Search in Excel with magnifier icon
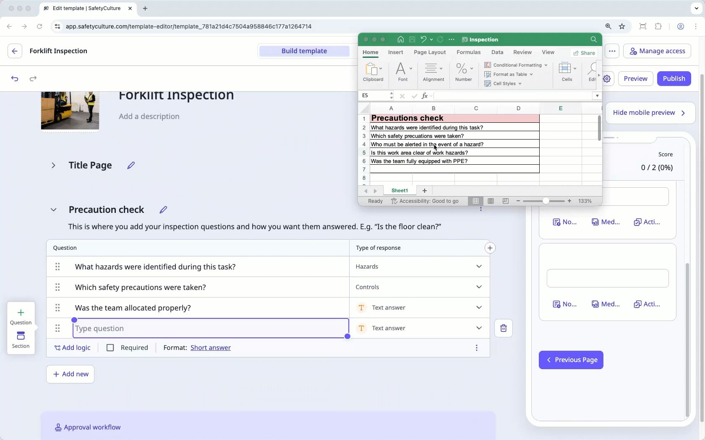Image resolution: width=705 pixels, height=440 pixels. click(593, 39)
